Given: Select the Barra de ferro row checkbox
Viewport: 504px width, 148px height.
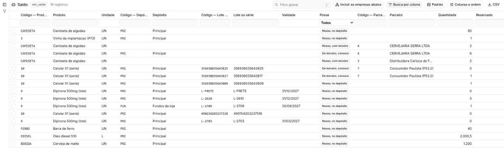Looking at the screenshot, I should 14,128.
